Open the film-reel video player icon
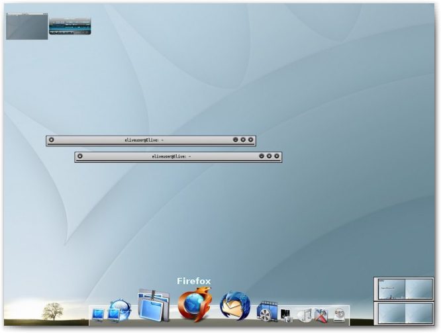This screenshot has width=441, height=333. 267,312
